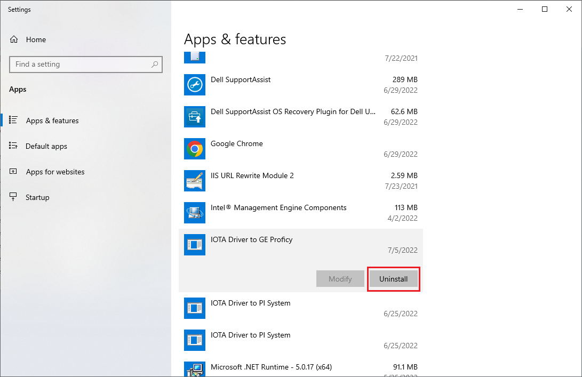Image resolution: width=582 pixels, height=377 pixels.
Task: Click the 4/2/2022 install date
Action: click(403, 218)
